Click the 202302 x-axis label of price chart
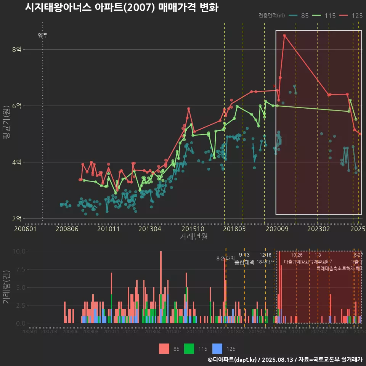 tap(319, 229)
